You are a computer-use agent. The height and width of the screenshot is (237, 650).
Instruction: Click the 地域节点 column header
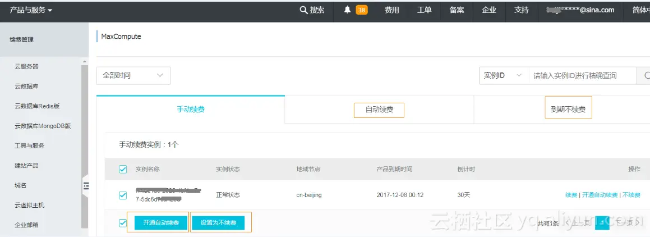click(x=308, y=170)
